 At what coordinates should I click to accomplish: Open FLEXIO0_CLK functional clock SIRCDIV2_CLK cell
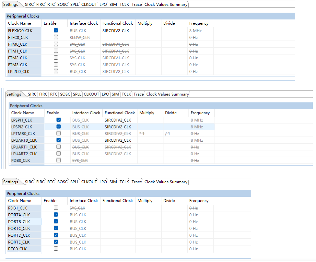(x=118, y=31)
